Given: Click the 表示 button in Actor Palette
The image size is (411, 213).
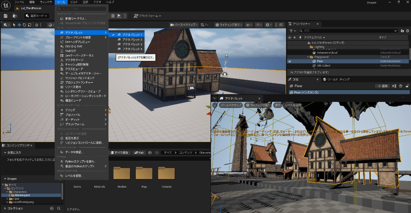Looking at the screenshot, I should pos(278,105).
